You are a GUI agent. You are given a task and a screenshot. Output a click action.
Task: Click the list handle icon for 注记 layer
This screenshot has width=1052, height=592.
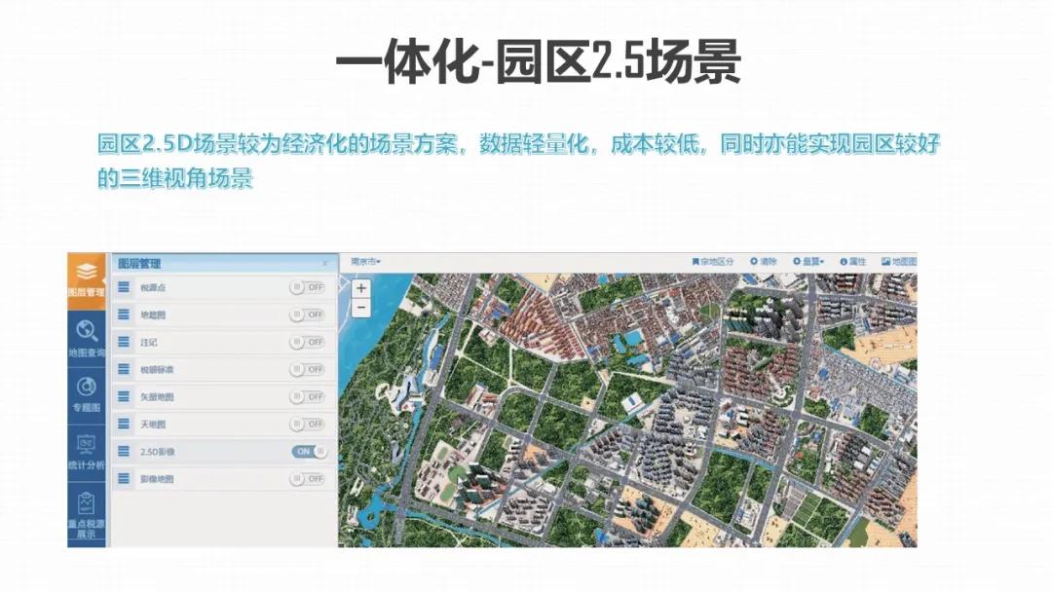tap(124, 342)
